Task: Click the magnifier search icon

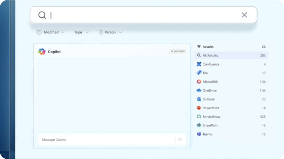Action: click(x=42, y=15)
